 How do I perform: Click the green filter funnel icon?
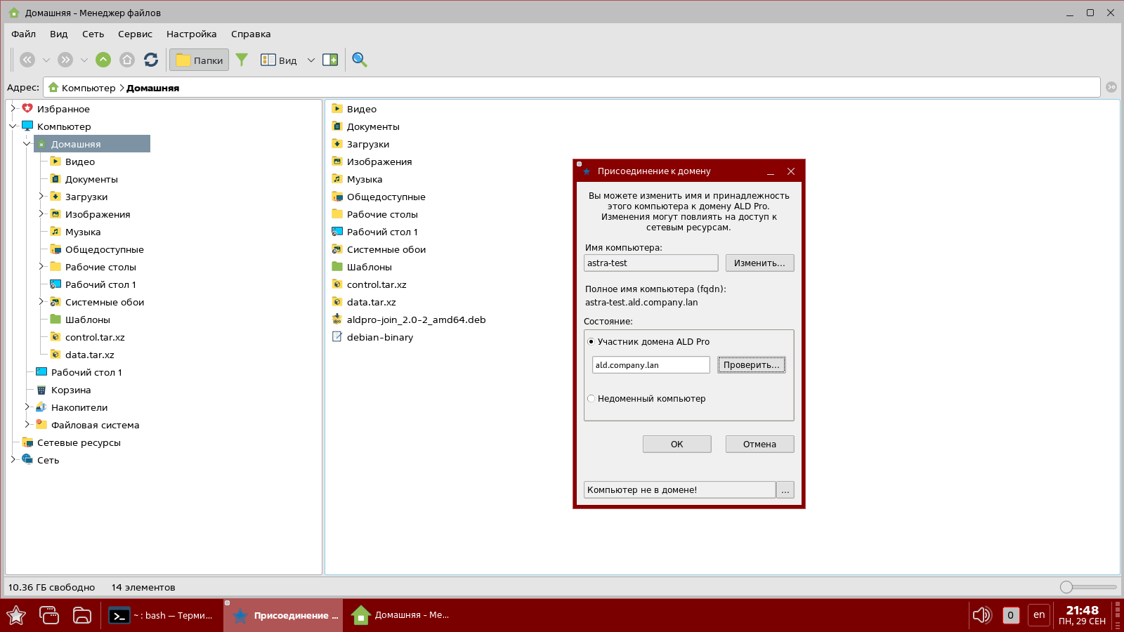pos(242,60)
